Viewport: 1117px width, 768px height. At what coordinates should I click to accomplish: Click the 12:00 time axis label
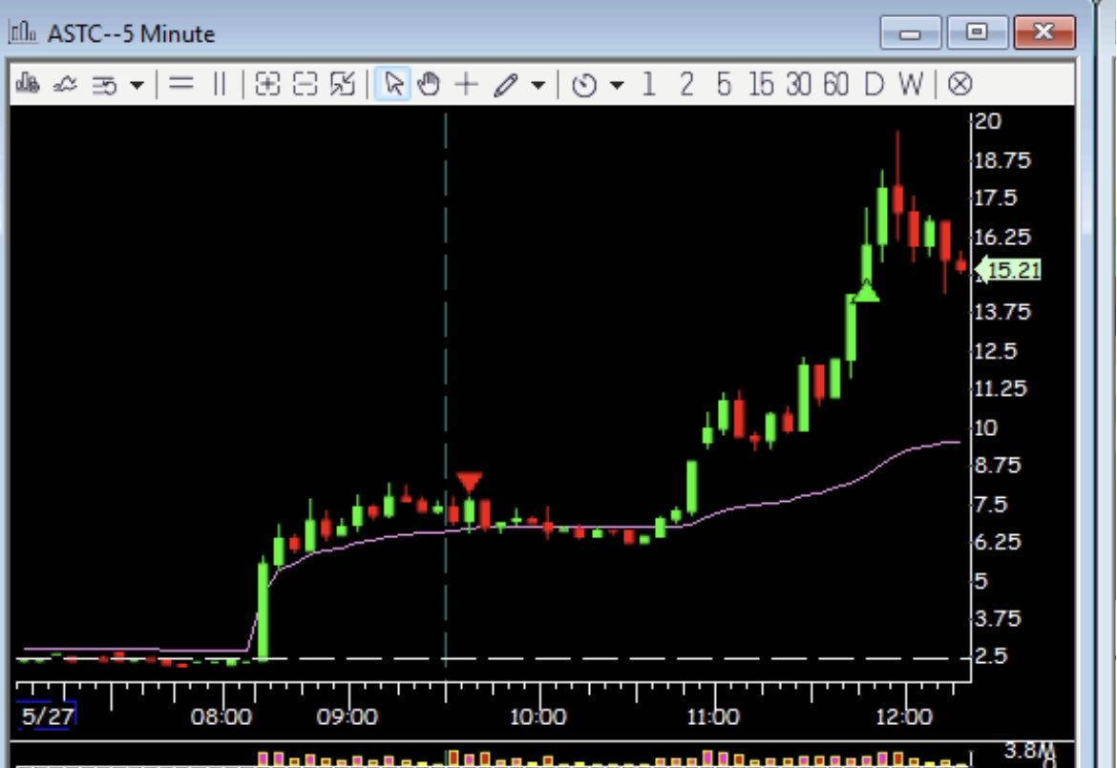tap(903, 716)
